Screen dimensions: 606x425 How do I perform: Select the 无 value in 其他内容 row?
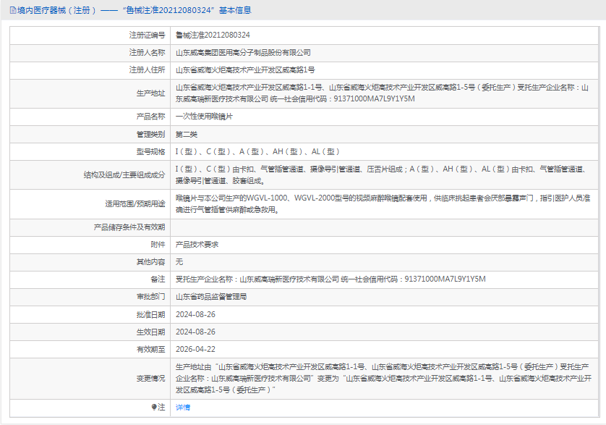179,262
